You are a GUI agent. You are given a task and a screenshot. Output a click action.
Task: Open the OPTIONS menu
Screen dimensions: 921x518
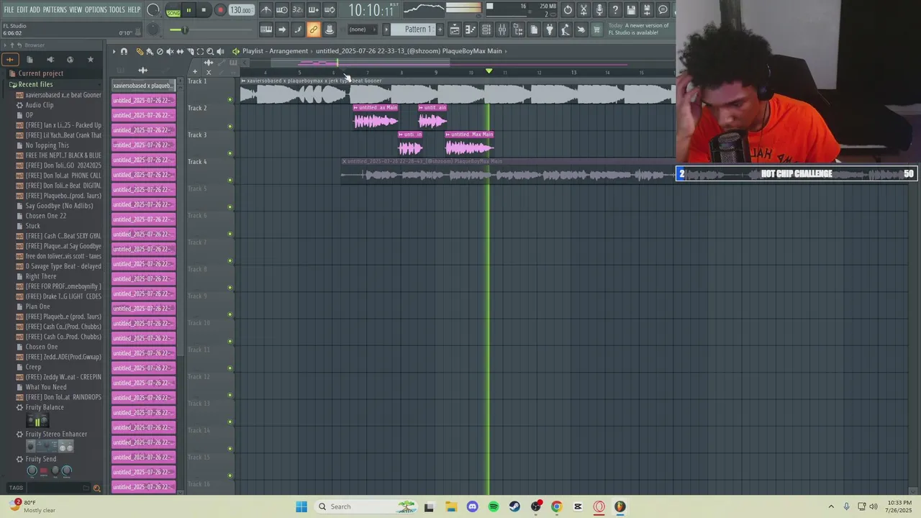point(96,10)
